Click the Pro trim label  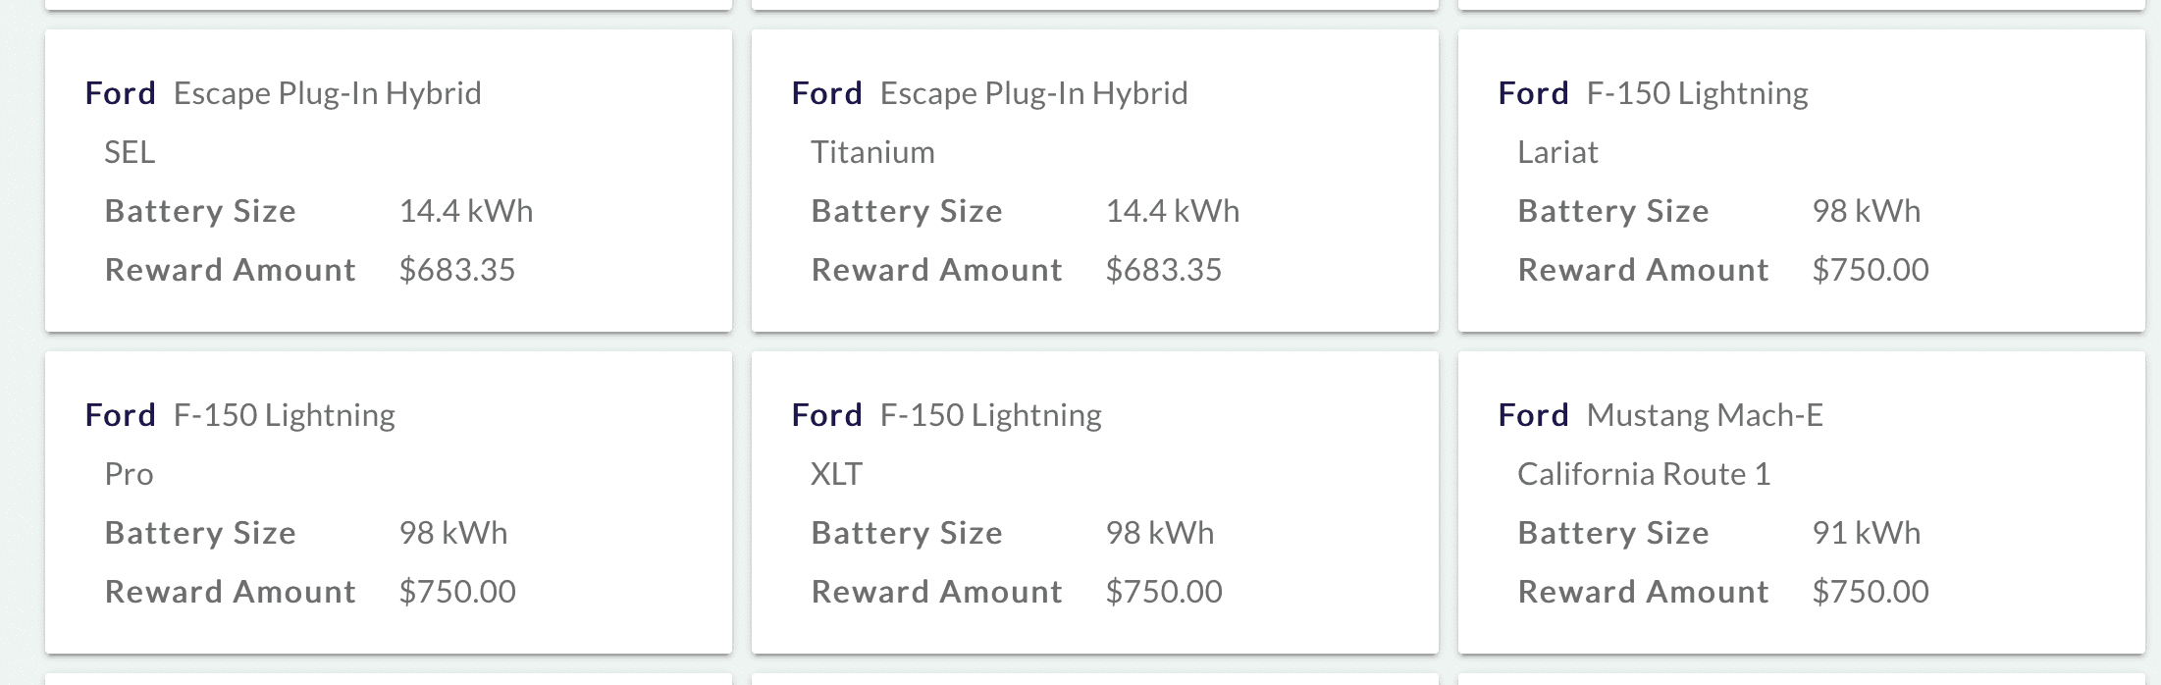(x=129, y=474)
